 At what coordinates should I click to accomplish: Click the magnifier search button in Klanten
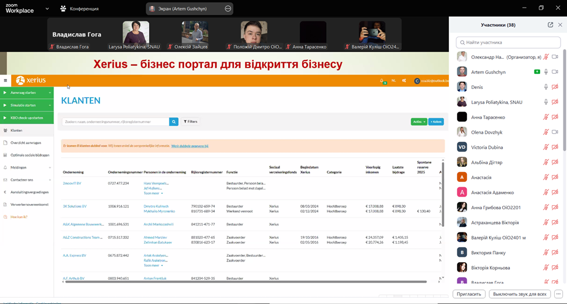[174, 121]
